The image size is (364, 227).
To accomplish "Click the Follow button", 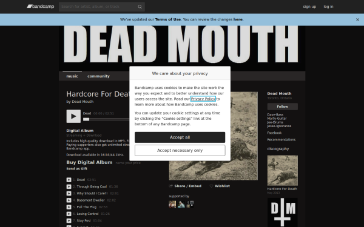I will pos(283,107).
